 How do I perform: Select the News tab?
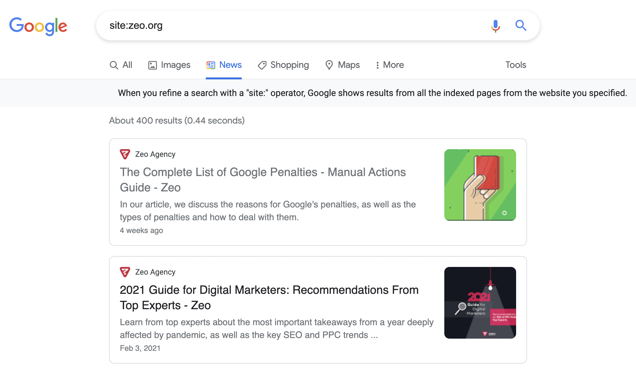click(224, 65)
